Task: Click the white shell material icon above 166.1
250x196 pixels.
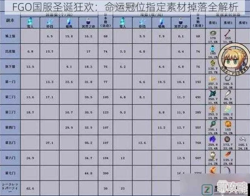Action: pos(243,139)
